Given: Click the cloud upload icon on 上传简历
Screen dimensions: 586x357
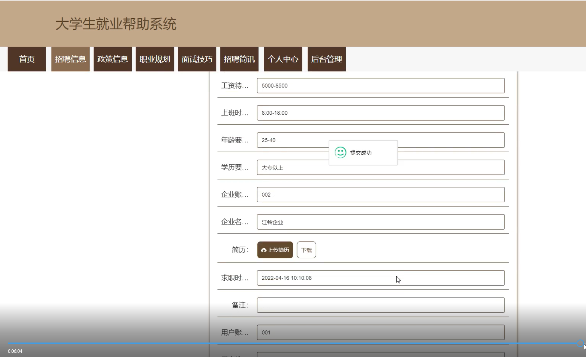Looking at the screenshot, I should (x=265, y=250).
